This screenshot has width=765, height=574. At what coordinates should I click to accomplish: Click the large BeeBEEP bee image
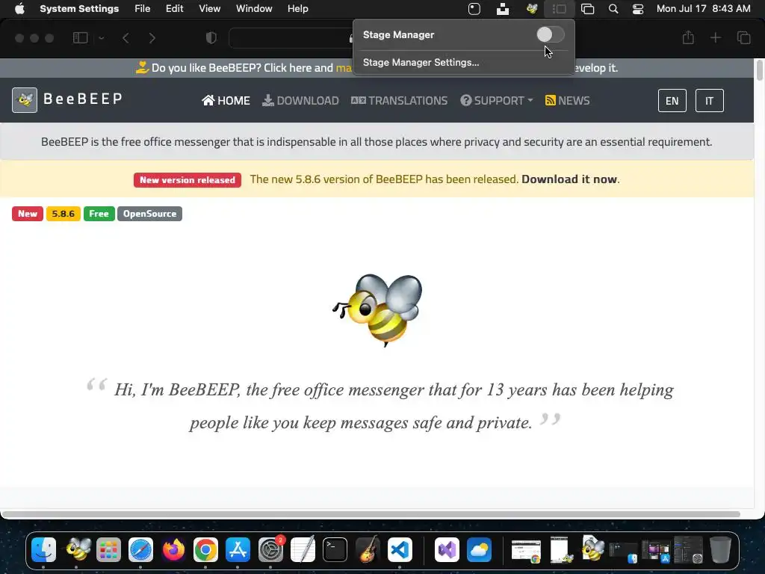pos(377,310)
